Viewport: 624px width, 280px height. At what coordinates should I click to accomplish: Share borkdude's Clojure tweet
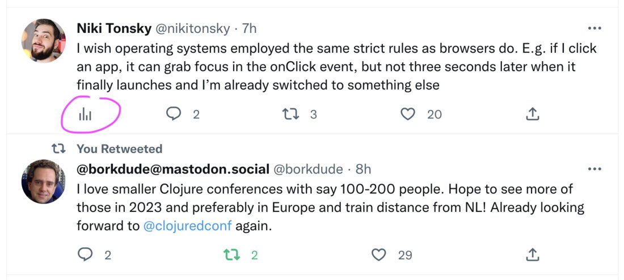[x=533, y=254]
